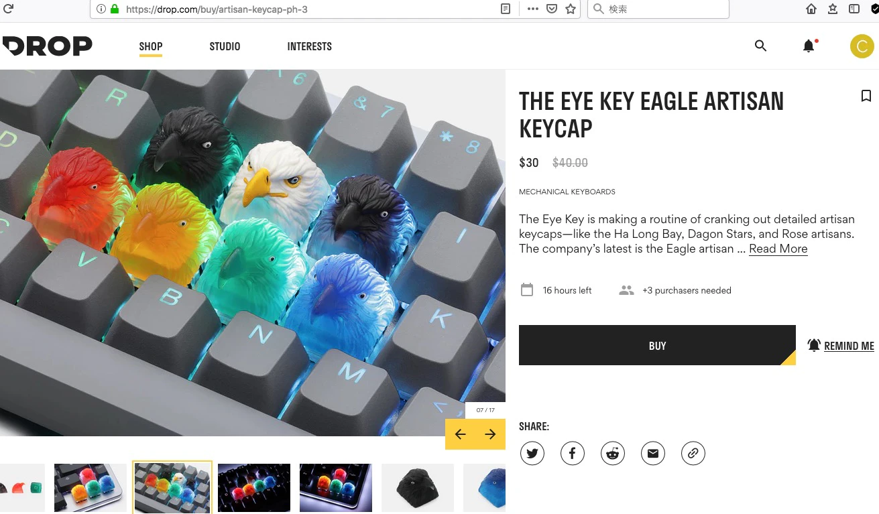The height and width of the screenshot is (514, 879).
Task: Share the product on Twitter
Action: (532, 454)
